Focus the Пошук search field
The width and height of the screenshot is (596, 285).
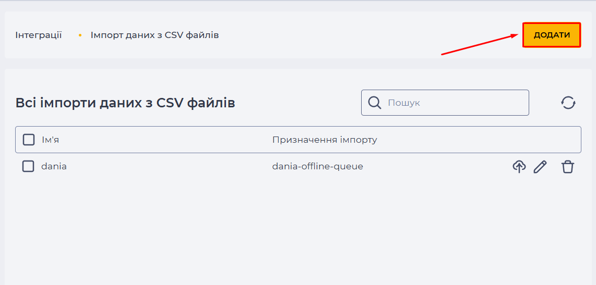(445, 103)
